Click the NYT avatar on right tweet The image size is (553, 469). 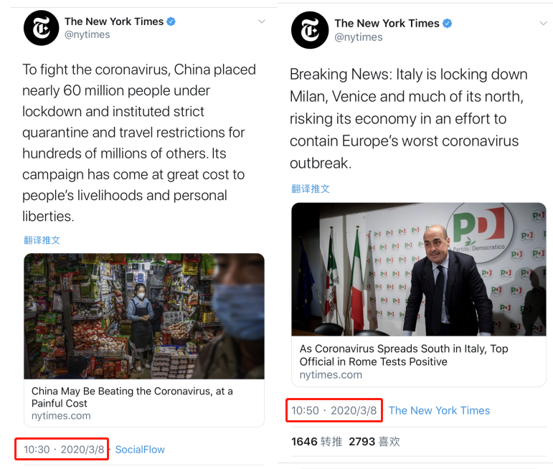click(309, 30)
